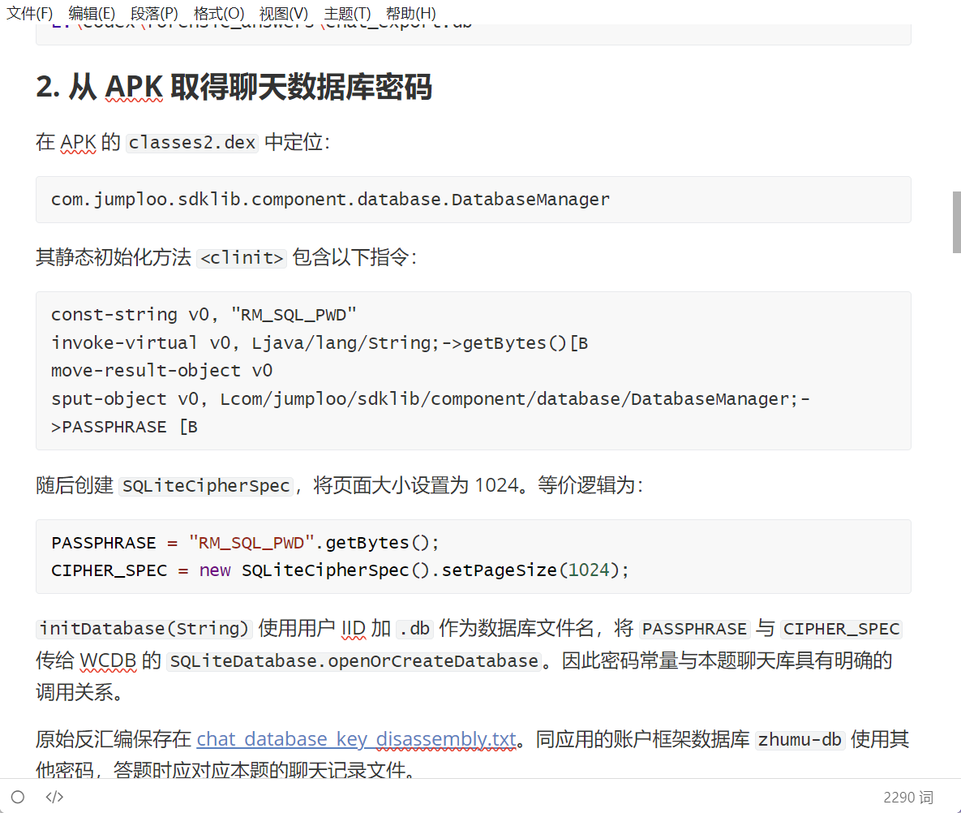Viewport: 961px width, 813px height.
Task: Click the code line com.jumploo.sdklib.component.database.DatabaseManager
Action: coord(330,200)
